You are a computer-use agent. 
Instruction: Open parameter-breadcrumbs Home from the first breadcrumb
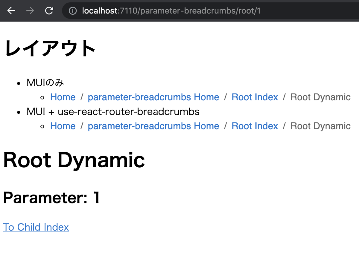coord(153,97)
